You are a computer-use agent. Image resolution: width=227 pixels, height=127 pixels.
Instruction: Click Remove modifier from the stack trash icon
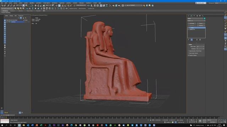click(197, 40)
